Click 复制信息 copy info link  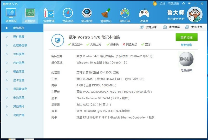click(186, 45)
